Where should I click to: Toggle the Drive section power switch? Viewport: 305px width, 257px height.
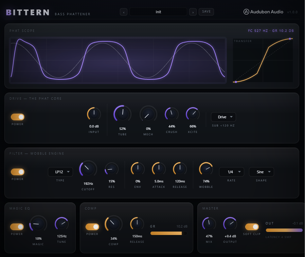pos(18,117)
